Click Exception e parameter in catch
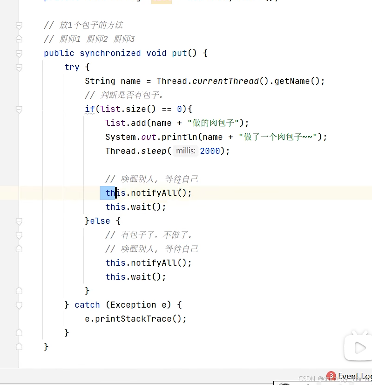The image size is (372, 385). [138, 305]
